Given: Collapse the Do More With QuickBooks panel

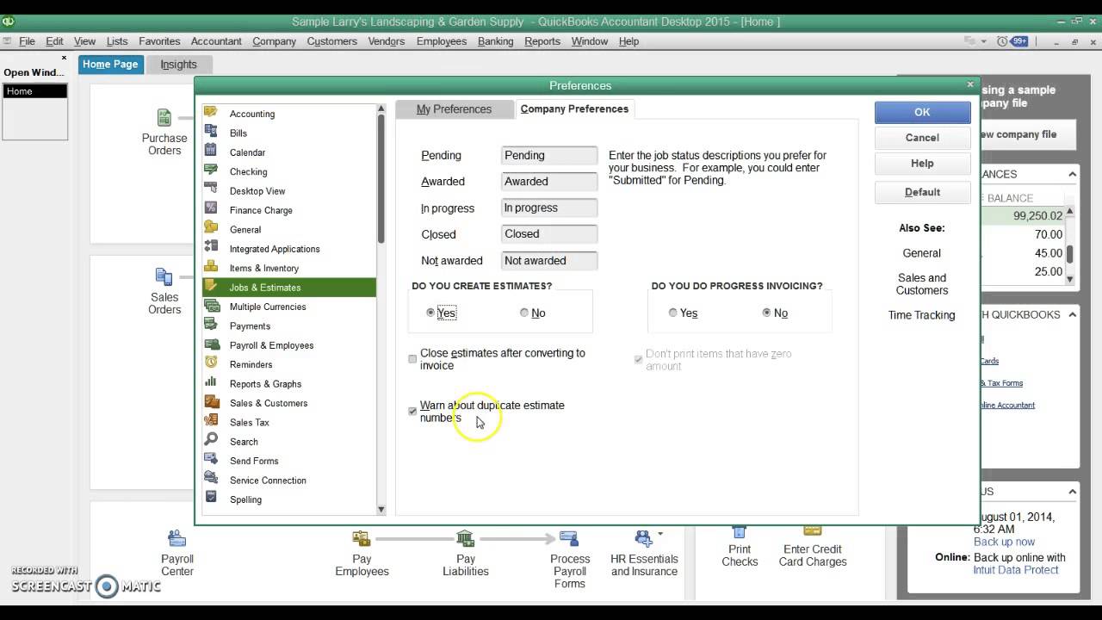Looking at the screenshot, I should click(x=1072, y=314).
